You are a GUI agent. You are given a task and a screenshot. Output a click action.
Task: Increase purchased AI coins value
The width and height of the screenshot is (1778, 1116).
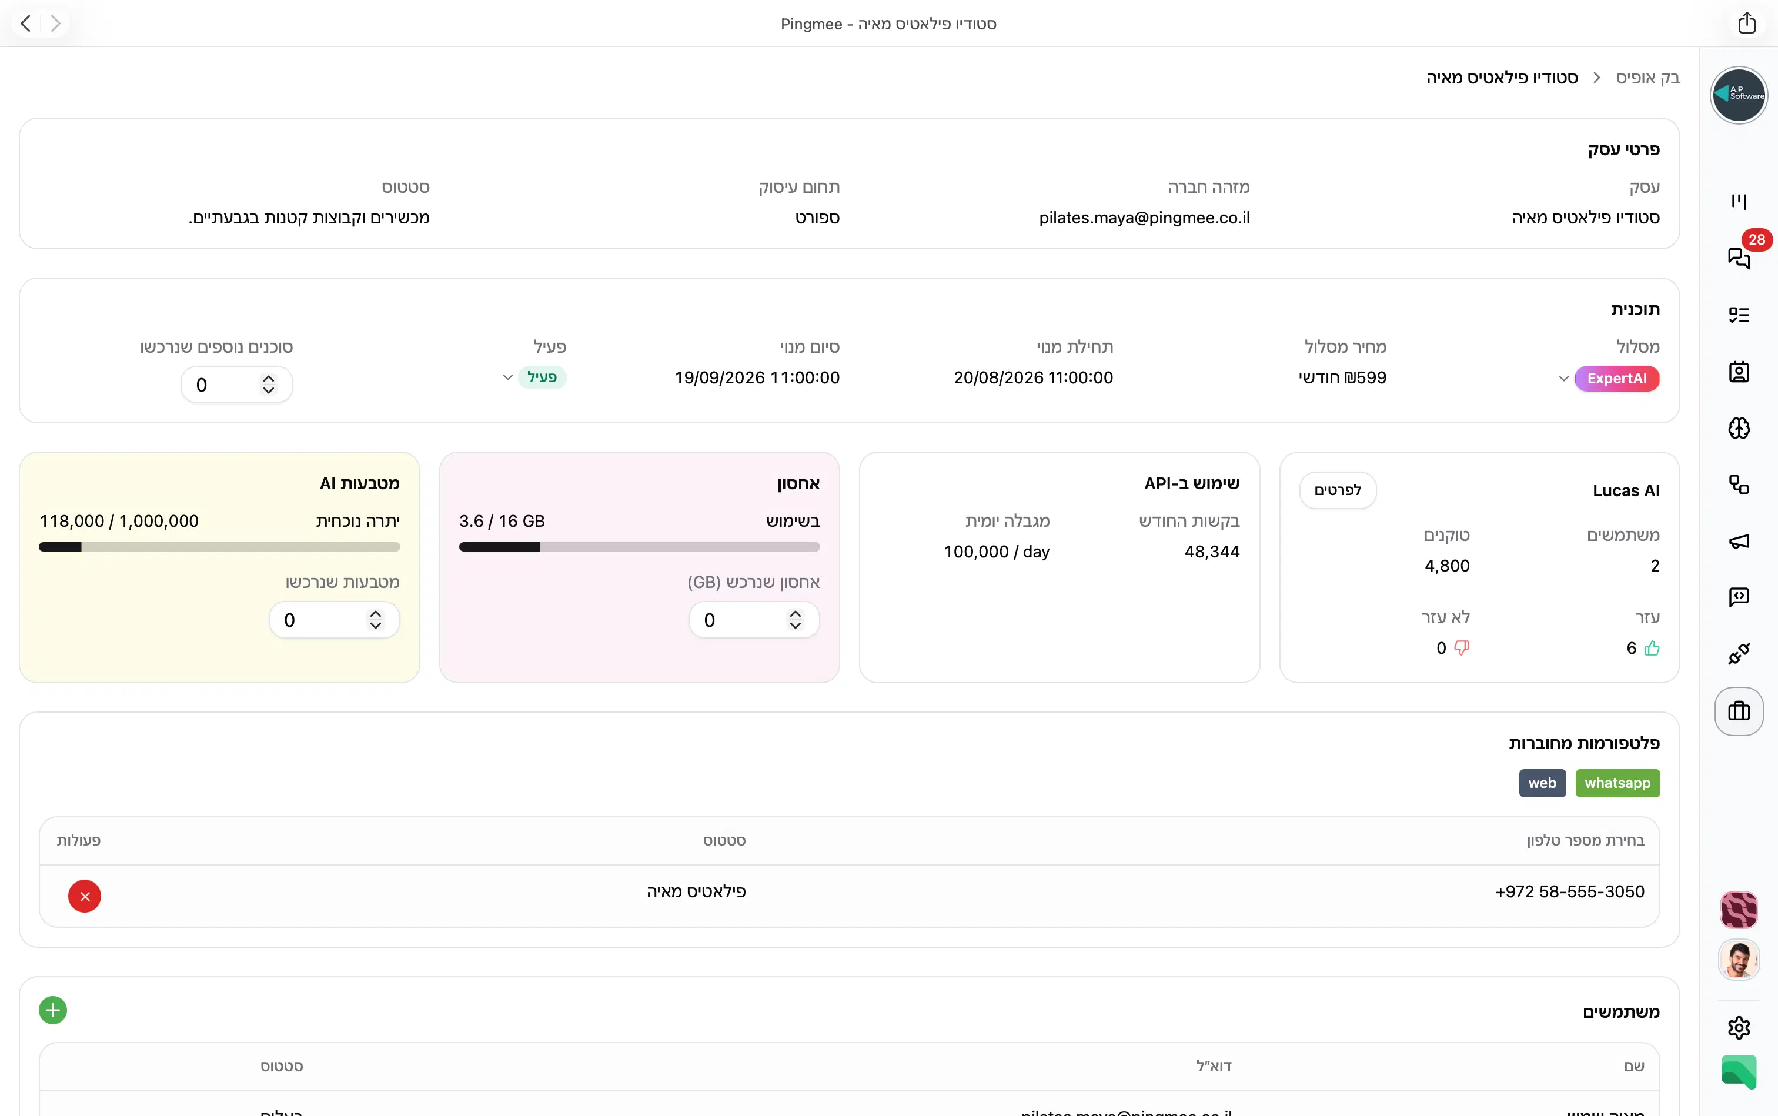376,614
